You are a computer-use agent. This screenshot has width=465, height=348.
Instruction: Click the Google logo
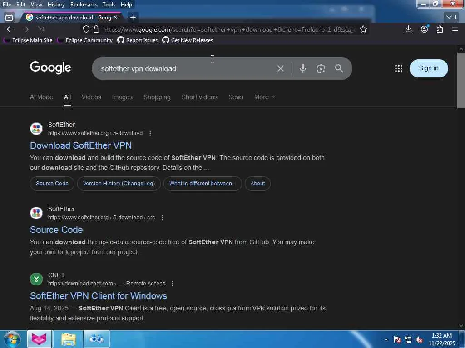point(50,68)
